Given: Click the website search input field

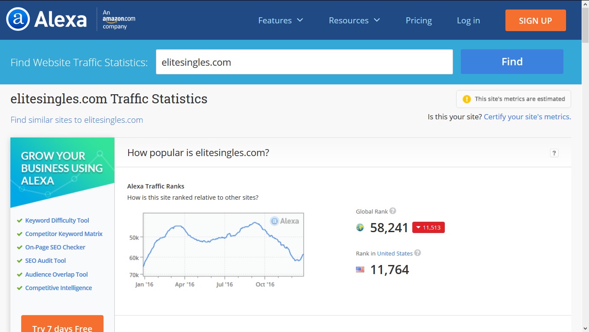Looking at the screenshot, I should [304, 62].
